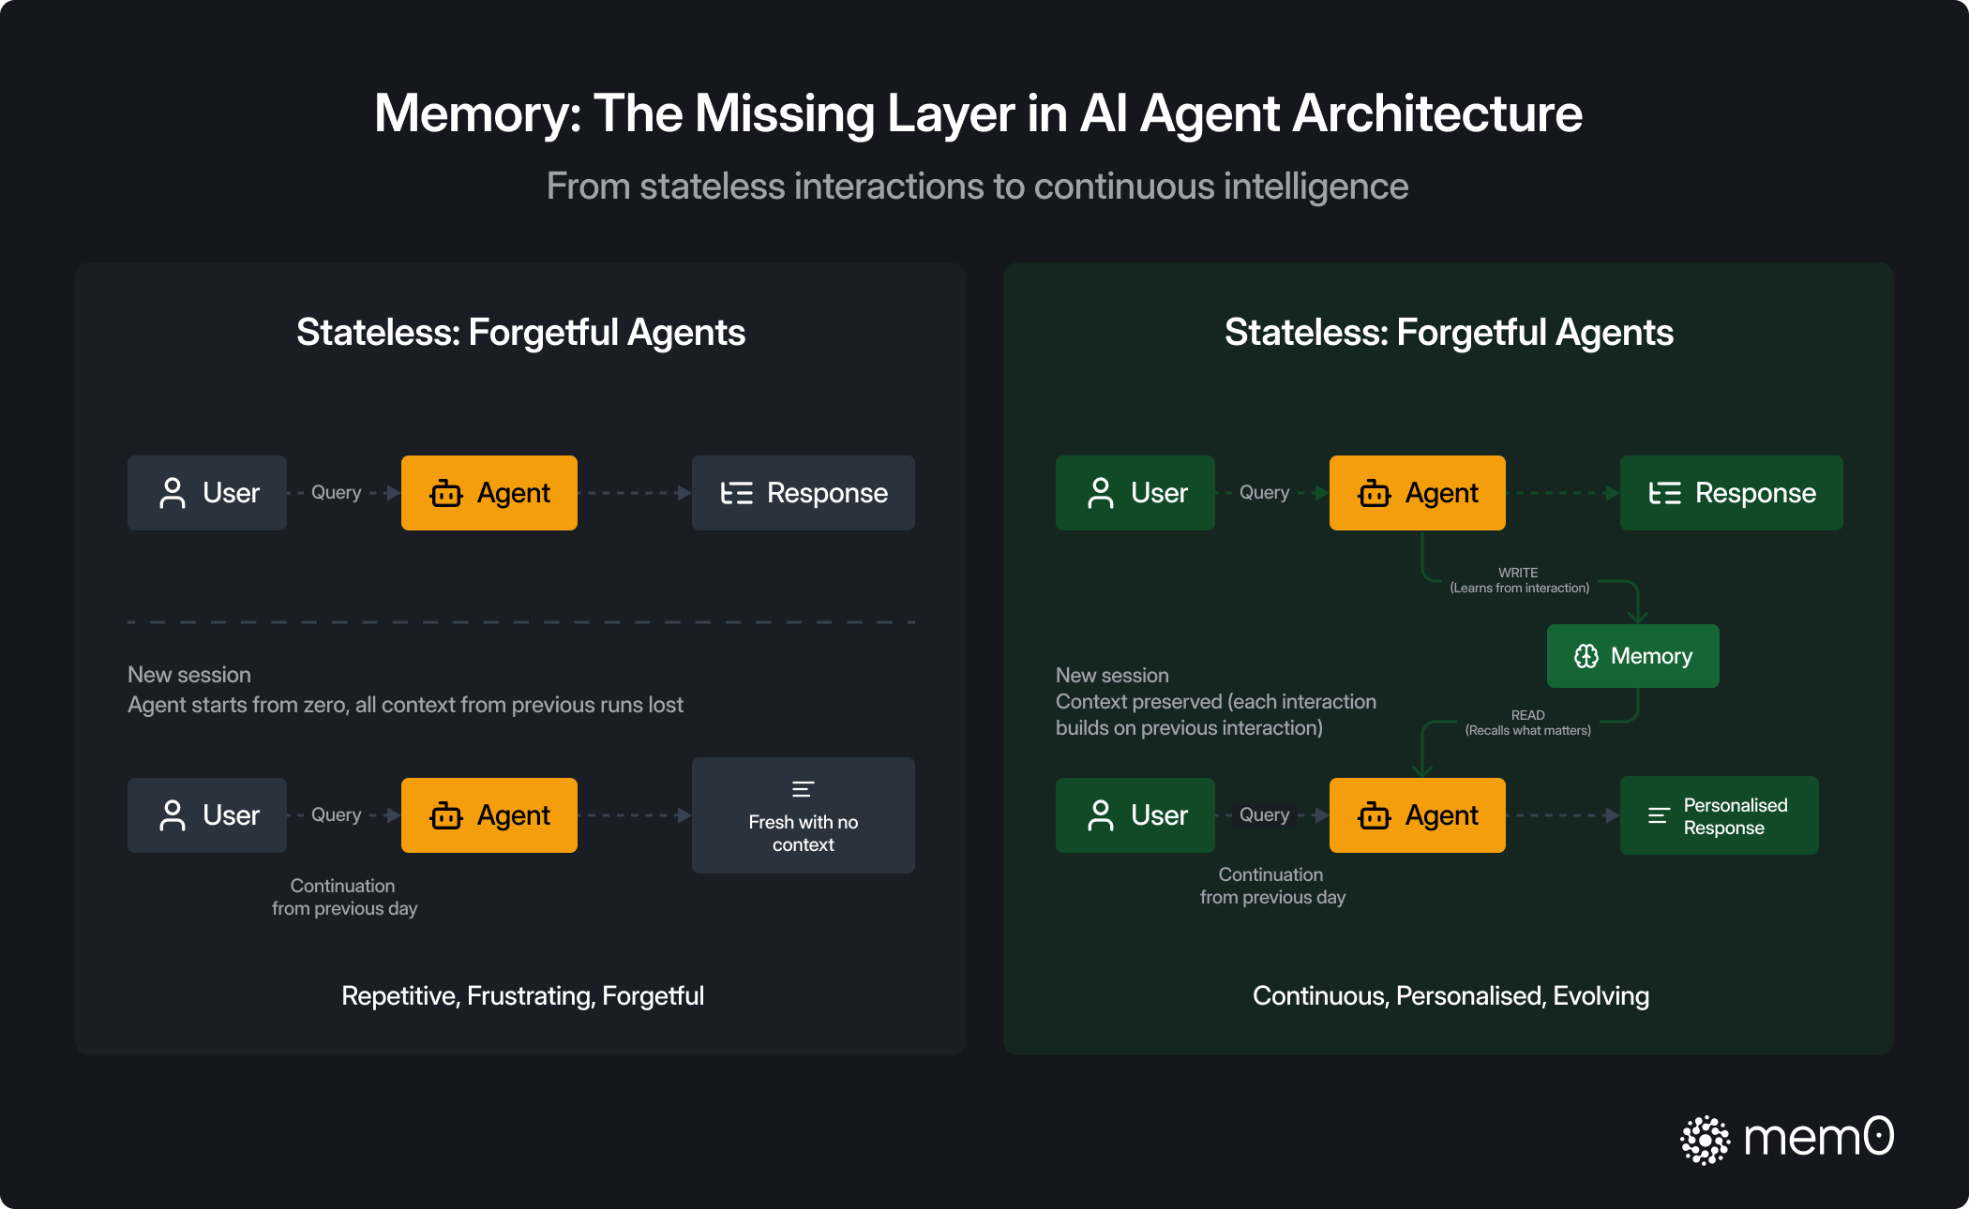Click the brain icon in Memory box
Image resolution: width=1969 pixels, height=1209 pixels.
[1586, 656]
